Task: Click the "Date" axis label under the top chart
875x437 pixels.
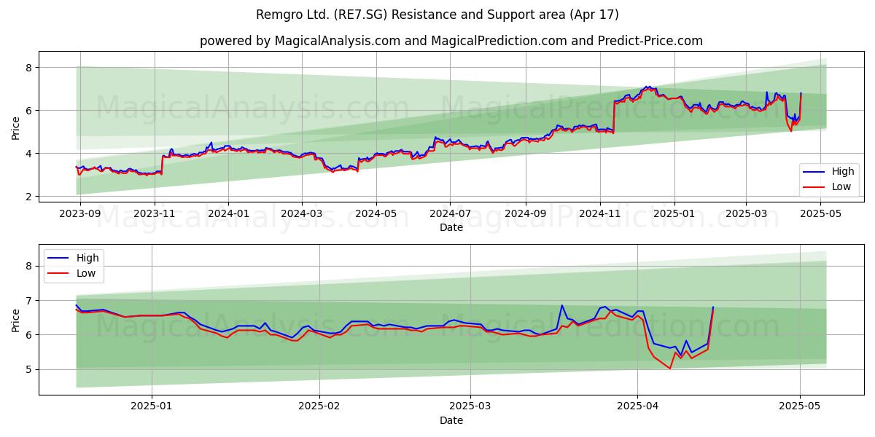Action: [451, 228]
